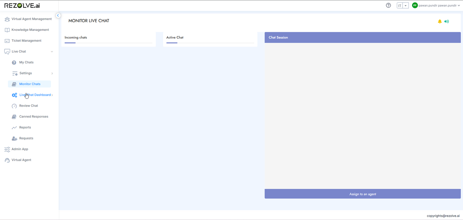Expand the pawan.pundir user menu arrow
Viewport: 463px width, 220px height.
click(x=459, y=5)
